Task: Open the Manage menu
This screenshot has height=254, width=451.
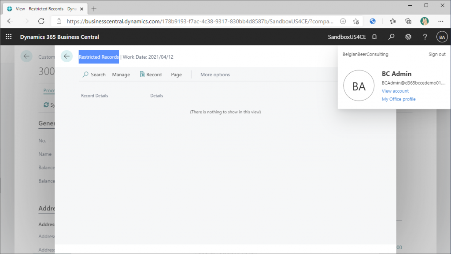Action: tap(121, 75)
